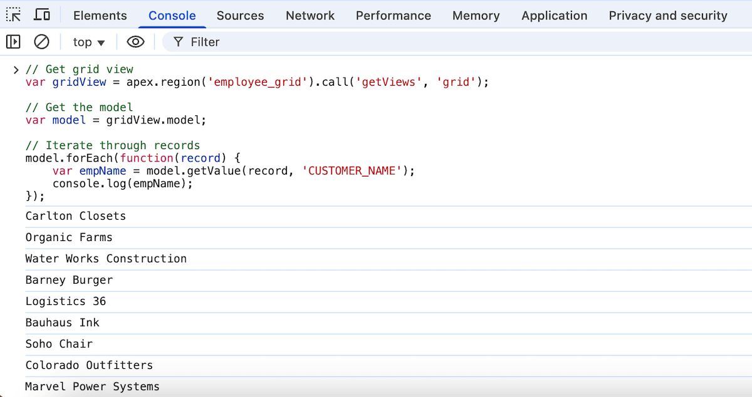Create a new live expression
752x397 pixels.
[135, 41]
